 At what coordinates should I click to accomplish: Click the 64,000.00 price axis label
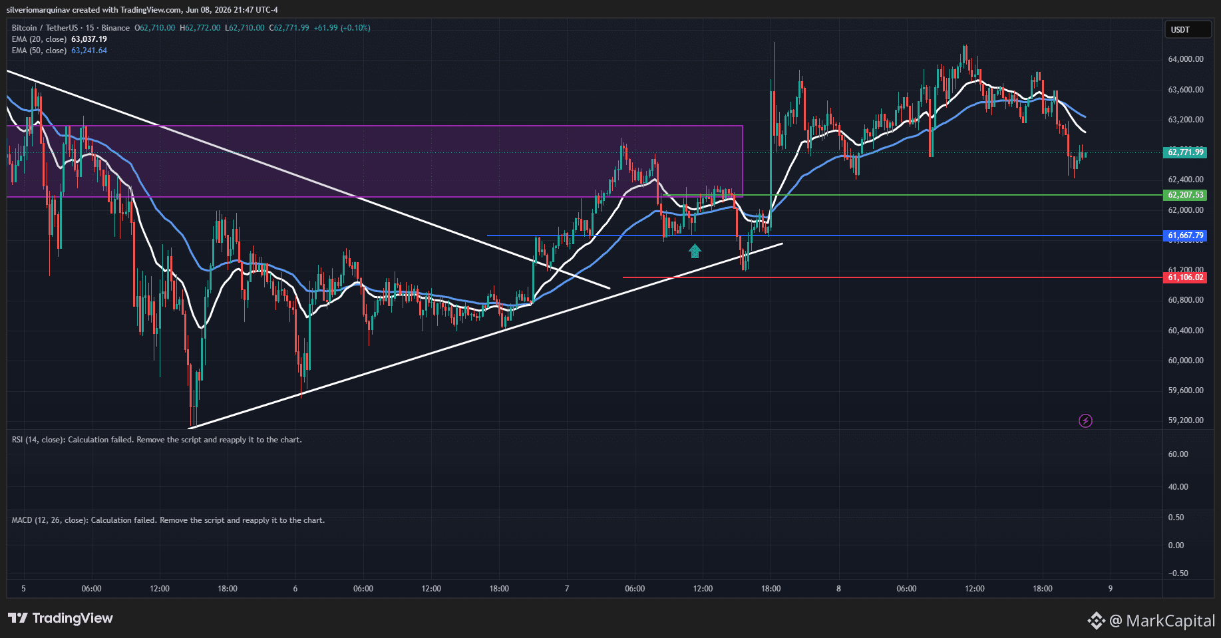pos(1186,59)
